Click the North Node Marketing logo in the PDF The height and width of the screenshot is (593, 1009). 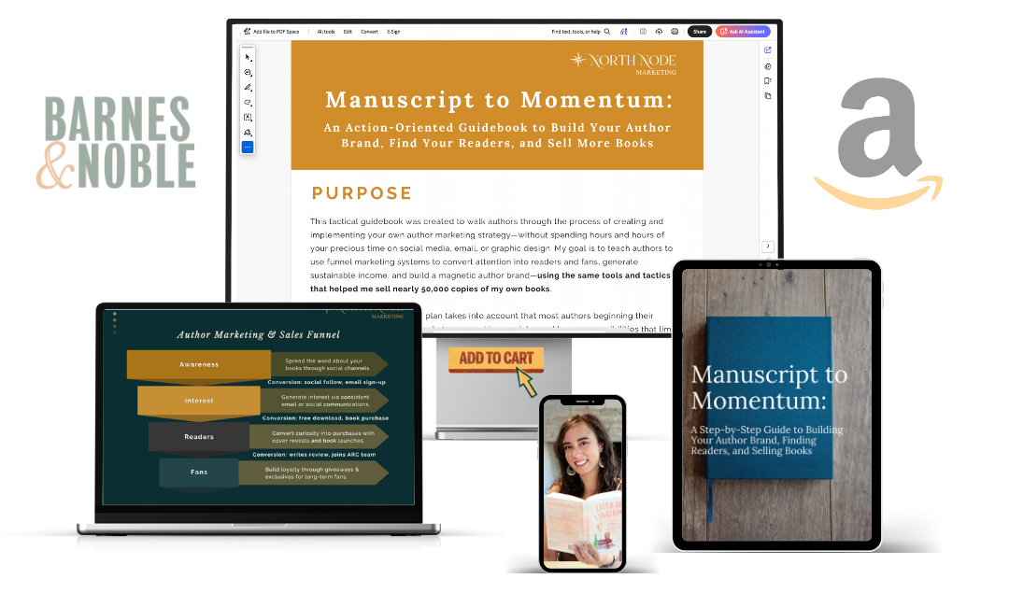click(623, 64)
